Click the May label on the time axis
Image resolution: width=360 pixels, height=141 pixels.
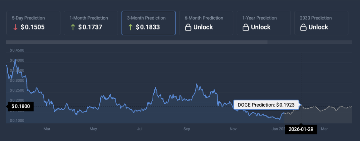93,129
